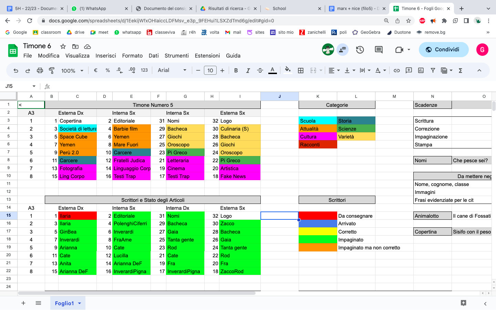Select the Paint format tool
This screenshot has height=310, width=496.
52,70
